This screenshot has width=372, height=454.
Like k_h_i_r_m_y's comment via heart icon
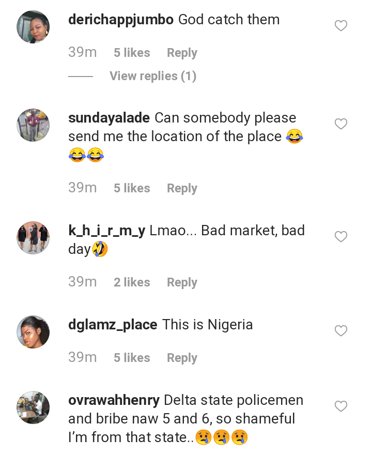pos(341,237)
